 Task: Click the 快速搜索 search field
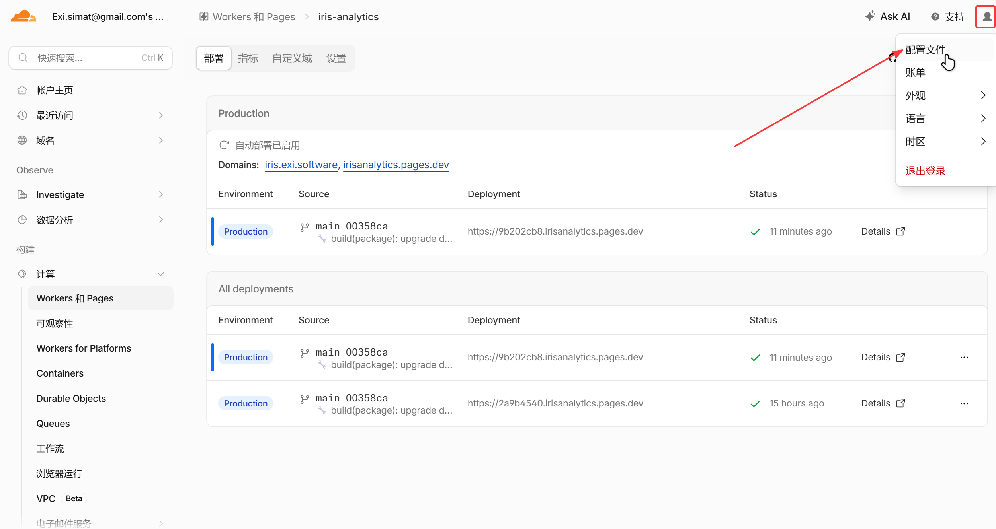tap(91, 58)
